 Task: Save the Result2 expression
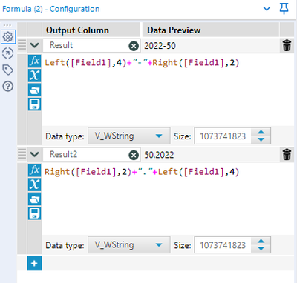click(x=34, y=213)
